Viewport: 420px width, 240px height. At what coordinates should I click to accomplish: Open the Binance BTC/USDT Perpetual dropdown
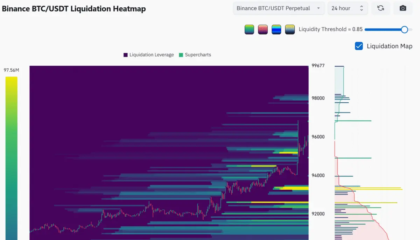(279, 8)
